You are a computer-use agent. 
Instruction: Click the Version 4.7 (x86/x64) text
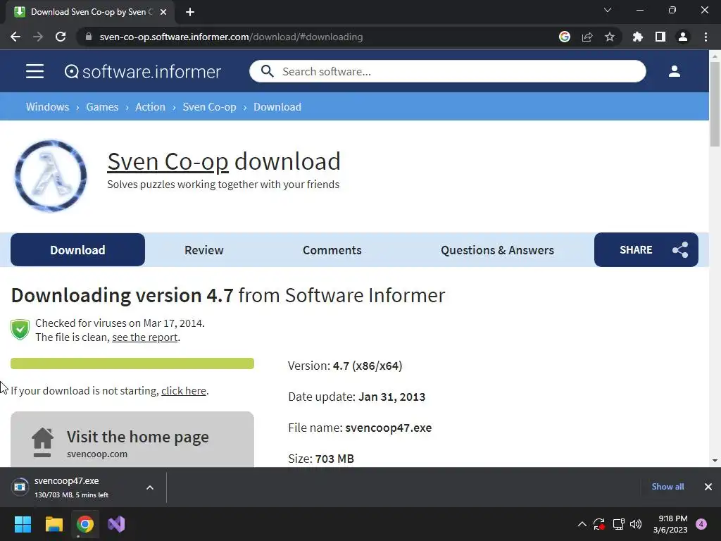[345, 366]
